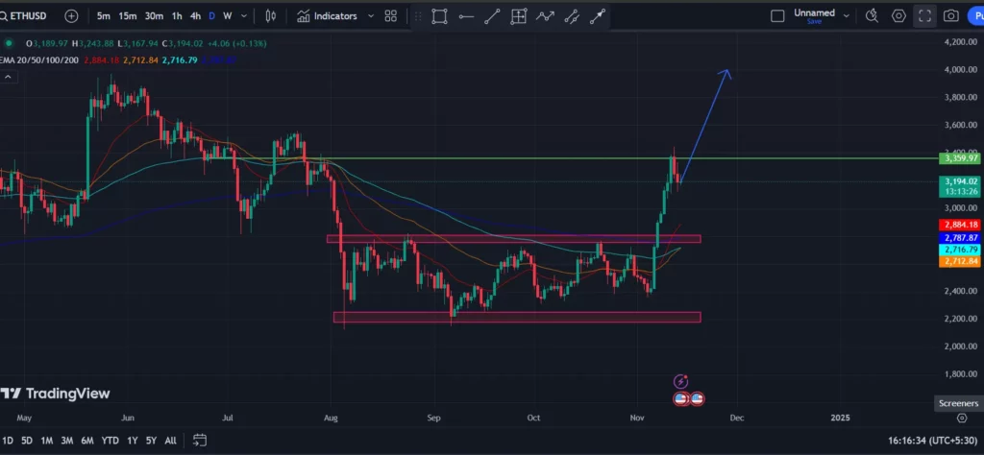Click the left US flag economic event marker
This screenshot has width=984, height=455.
[681, 398]
